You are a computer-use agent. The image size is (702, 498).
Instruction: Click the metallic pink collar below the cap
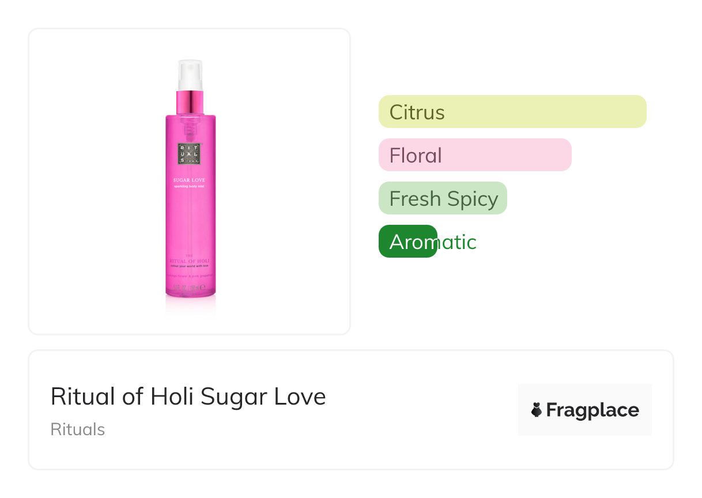click(x=190, y=102)
